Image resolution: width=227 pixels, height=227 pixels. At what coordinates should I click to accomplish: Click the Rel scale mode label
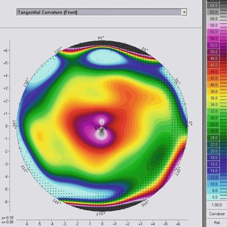pos(217,222)
